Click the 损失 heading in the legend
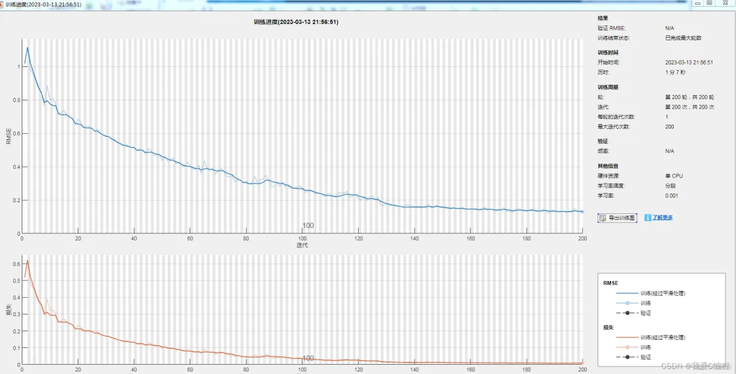This screenshot has width=736, height=374. pos(609,327)
